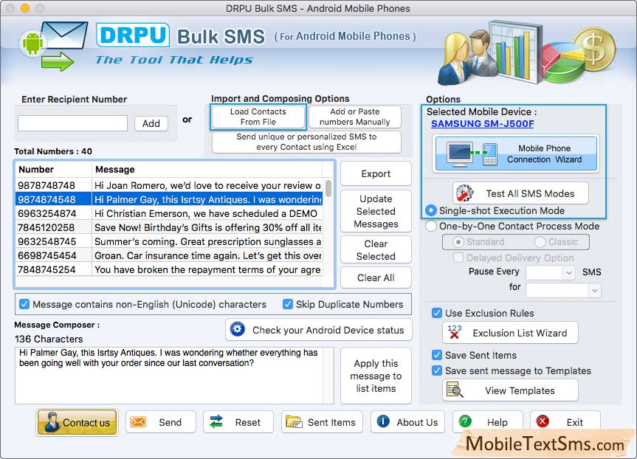Click the Clear Selected button
637x459 pixels.
point(376,250)
